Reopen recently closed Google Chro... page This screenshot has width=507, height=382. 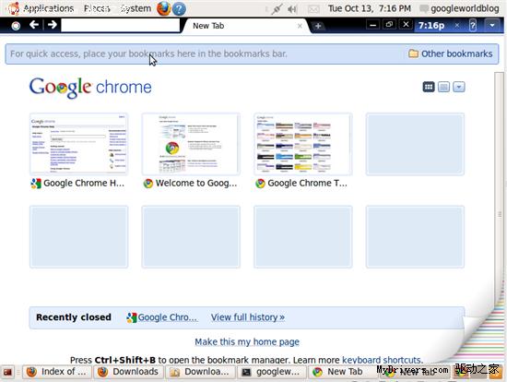162,317
